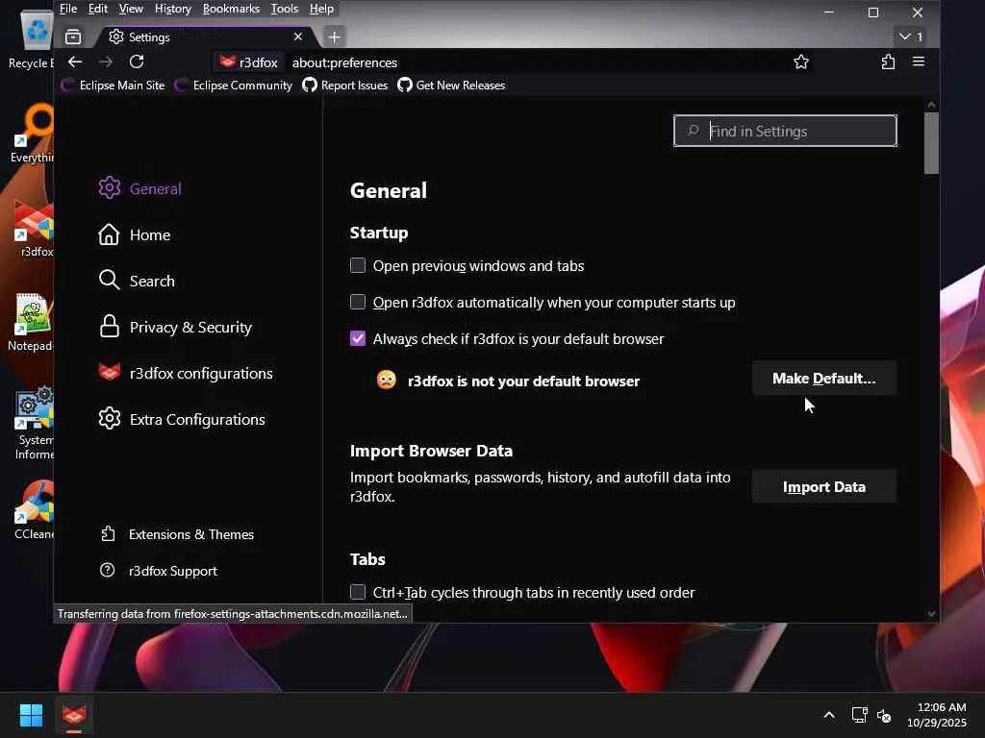Image resolution: width=985 pixels, height=738 pixels.
Task: Open the Extensions puzzle icon in toolbar
Action: coord(888,62)
